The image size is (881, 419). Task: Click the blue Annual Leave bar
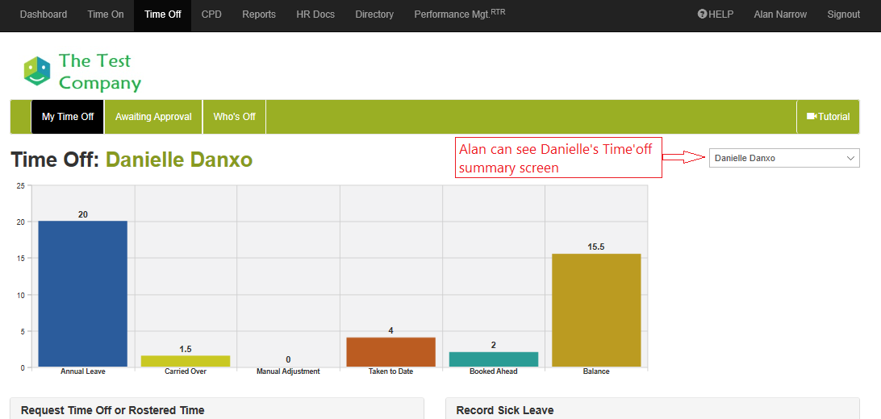point(82,294)
